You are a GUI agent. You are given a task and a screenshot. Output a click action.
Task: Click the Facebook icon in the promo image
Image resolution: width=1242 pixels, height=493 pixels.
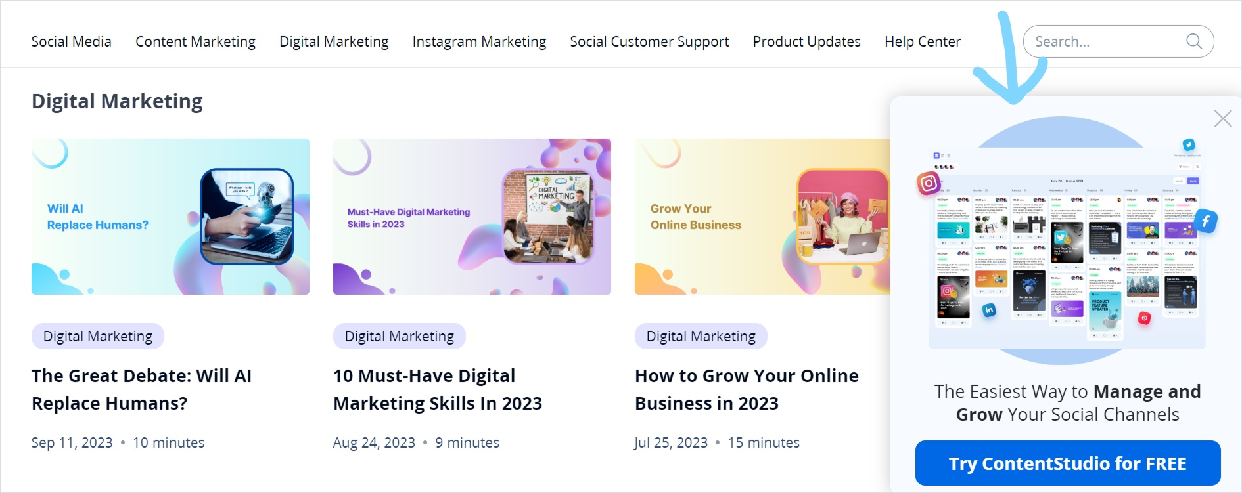tap(1206, 222)
